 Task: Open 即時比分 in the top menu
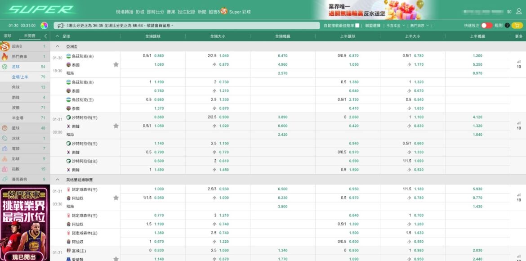coord(156,12)
